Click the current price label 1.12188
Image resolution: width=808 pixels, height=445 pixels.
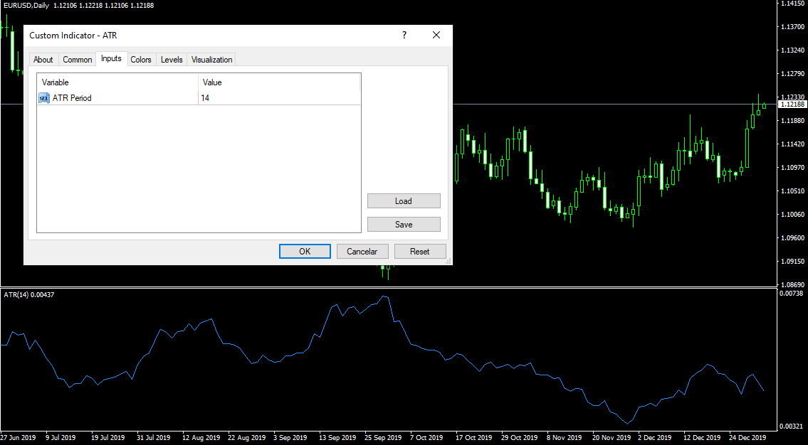[x=792, y=104]
